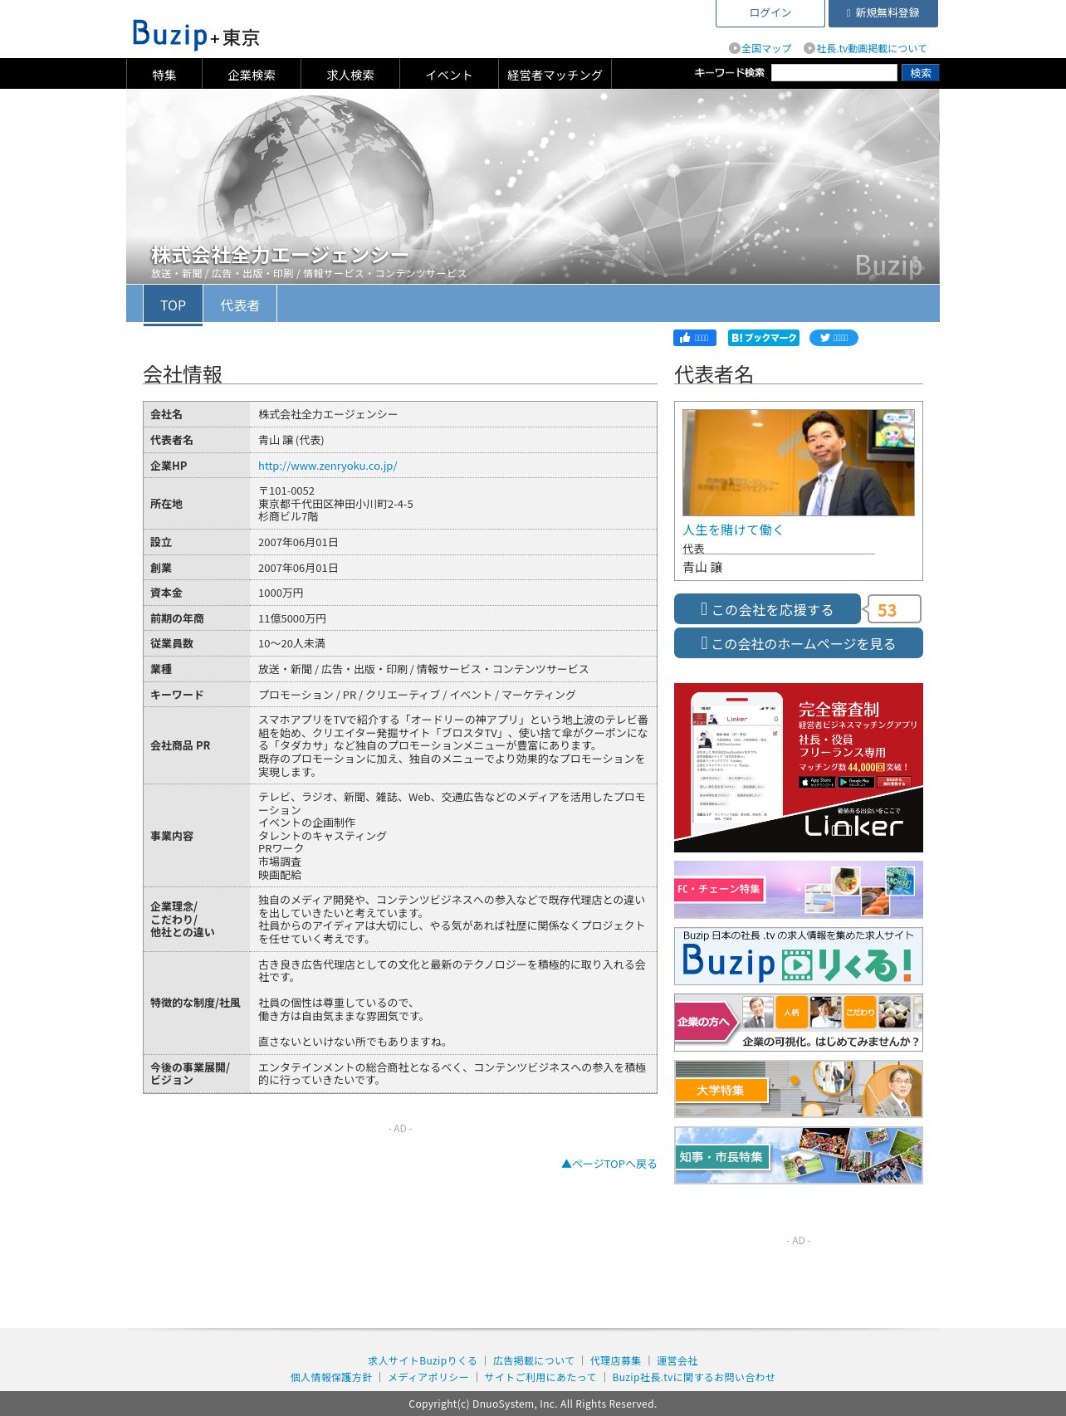Image resolution: width=1066 pixels, height=1416 pixels.
Task: Open the 企業検索 menu item
Action: click(x=252, y=74)
